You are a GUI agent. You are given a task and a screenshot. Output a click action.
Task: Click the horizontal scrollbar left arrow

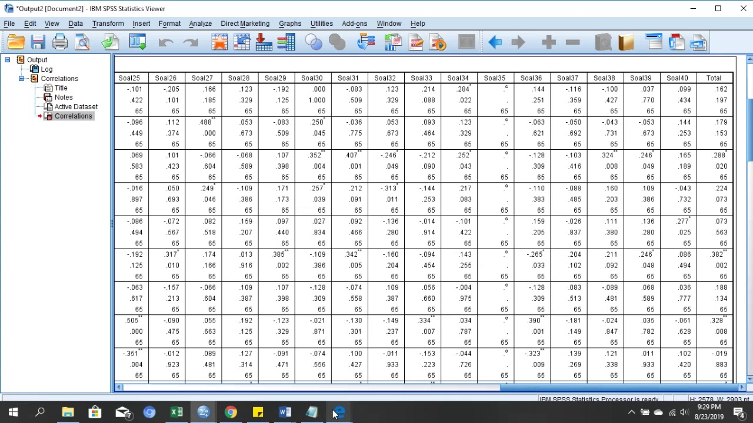[119, 387]
